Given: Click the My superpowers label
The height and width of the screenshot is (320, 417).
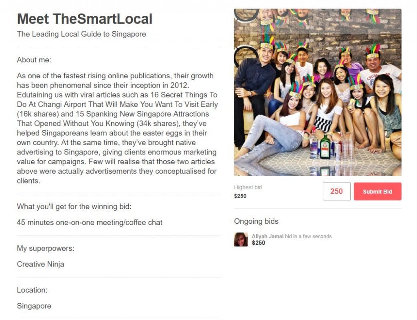Looking at the screenshot, I should pos(46,248).
